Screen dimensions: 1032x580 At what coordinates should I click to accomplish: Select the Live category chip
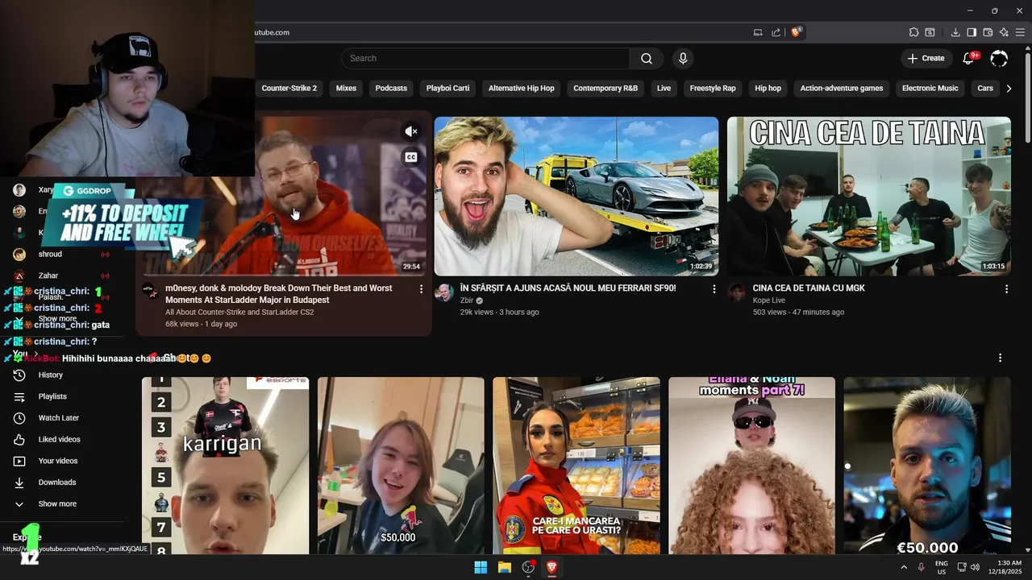[664, 88]
